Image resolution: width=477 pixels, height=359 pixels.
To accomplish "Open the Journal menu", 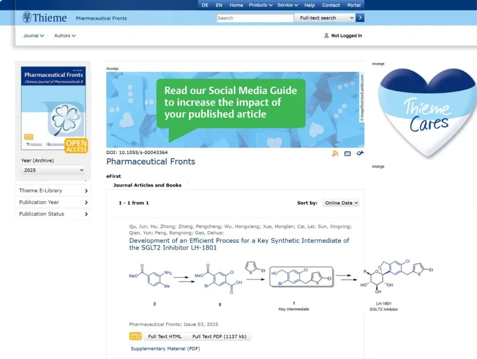I will pyautogui.click(x=34, y=36).
